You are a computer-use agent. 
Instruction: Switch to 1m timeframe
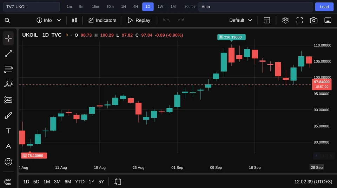pyautogui.click(x=69, y=7)
